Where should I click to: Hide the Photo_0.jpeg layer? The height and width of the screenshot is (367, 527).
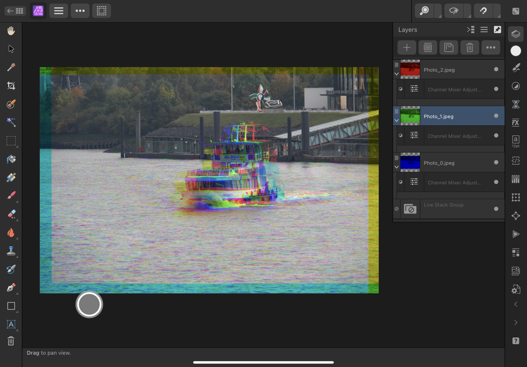click(496, 162)
